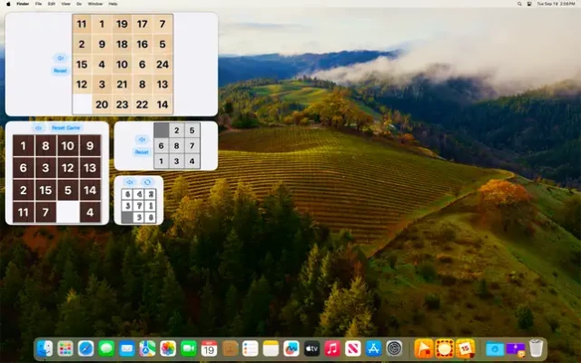Open Calendar from the Dock
The width and height of the screenshot is (581, 363).
point(209,348)
